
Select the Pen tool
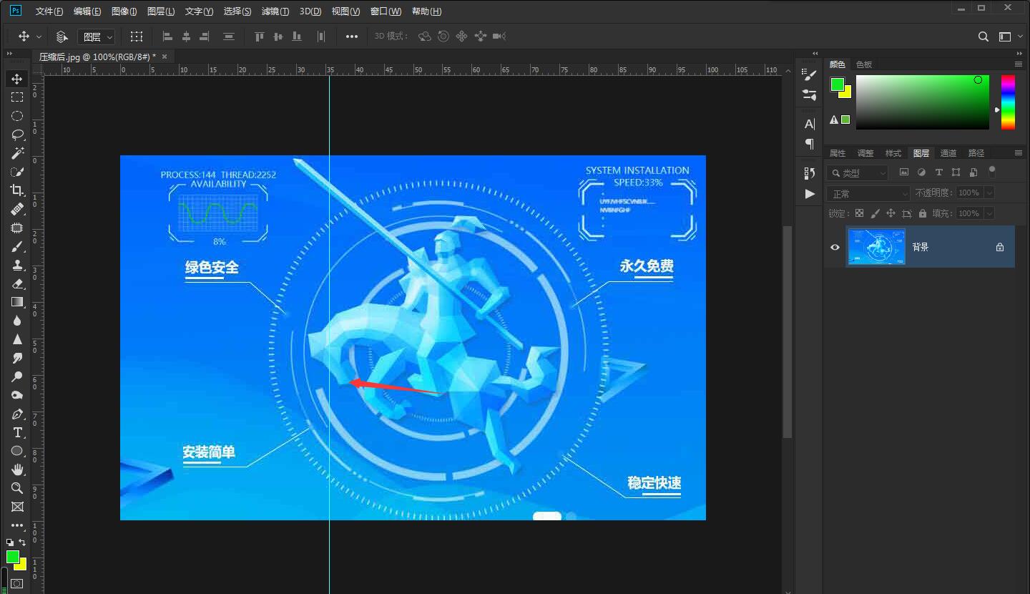(x=17, y=414)
